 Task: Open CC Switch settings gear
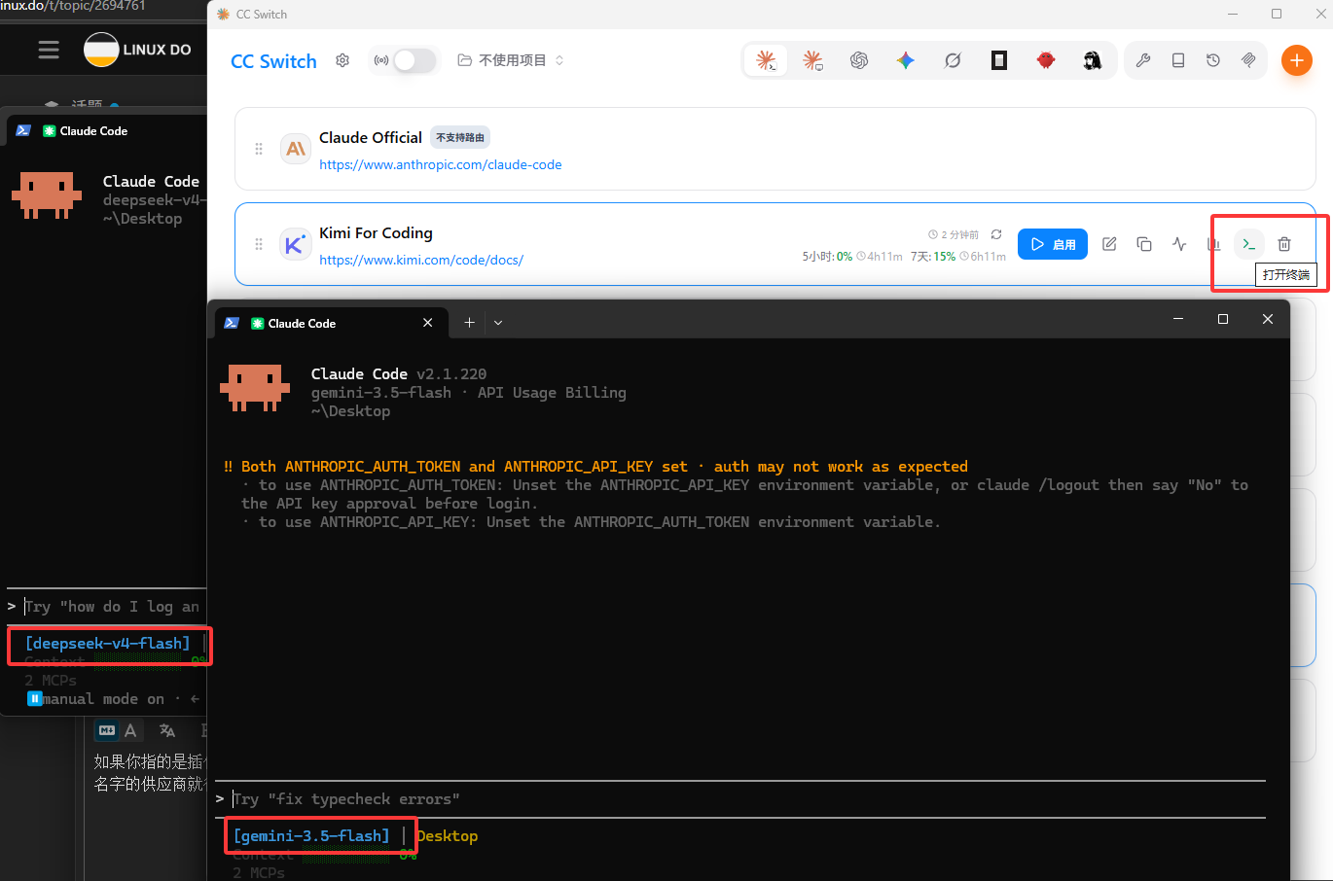pos(342,60)
